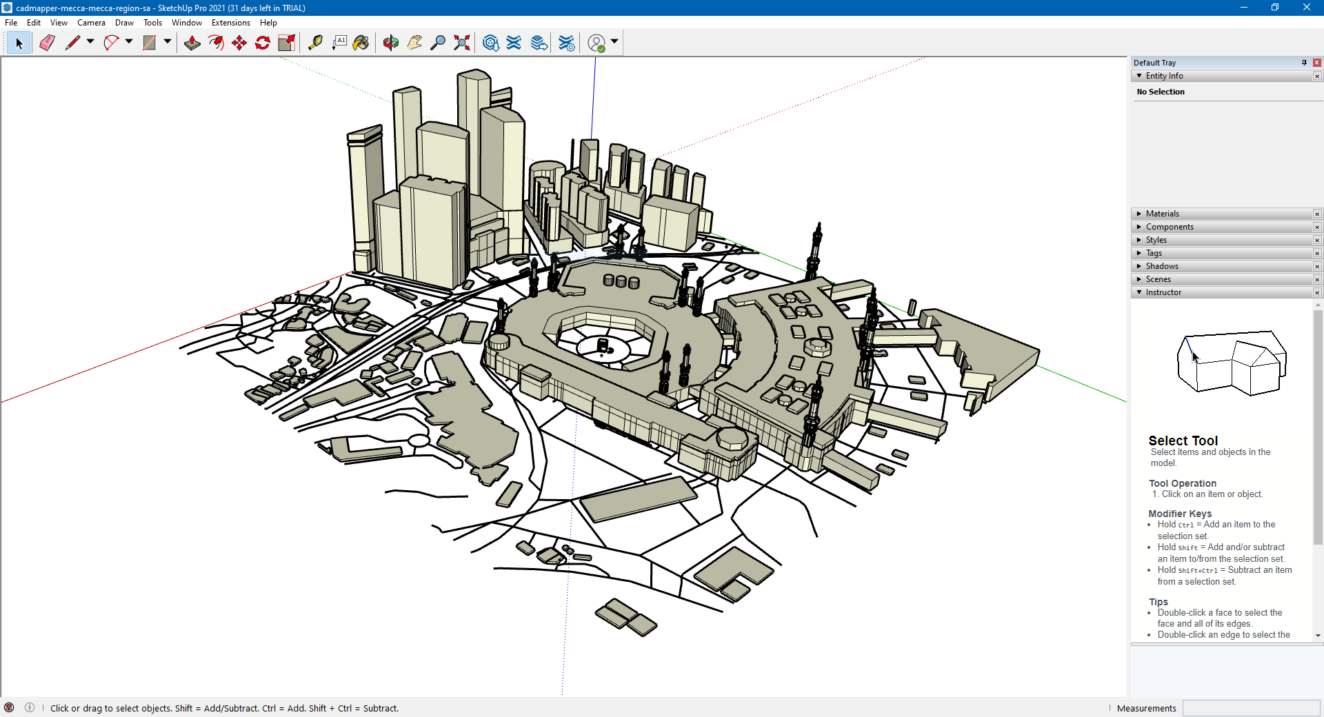This screenshot has width=1324, height=717.
Task: Open the 3D Warehouse
Action: click(x=490, y=43)
